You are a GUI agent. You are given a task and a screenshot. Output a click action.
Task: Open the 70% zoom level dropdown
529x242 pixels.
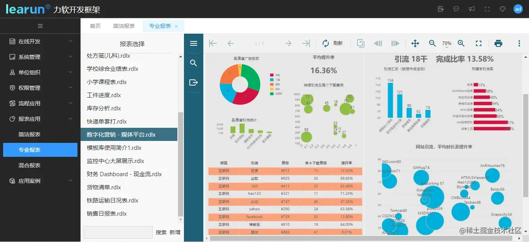(447, 44)
